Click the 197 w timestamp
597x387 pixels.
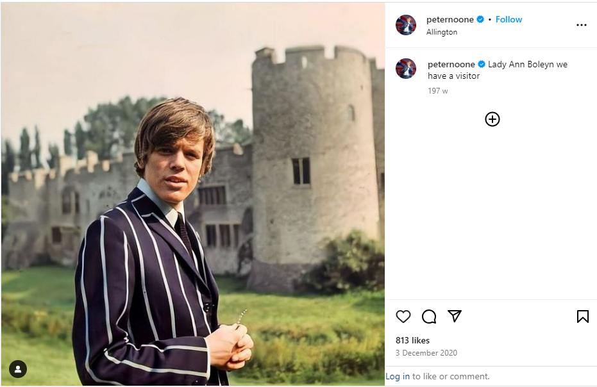tap(438, 91)
